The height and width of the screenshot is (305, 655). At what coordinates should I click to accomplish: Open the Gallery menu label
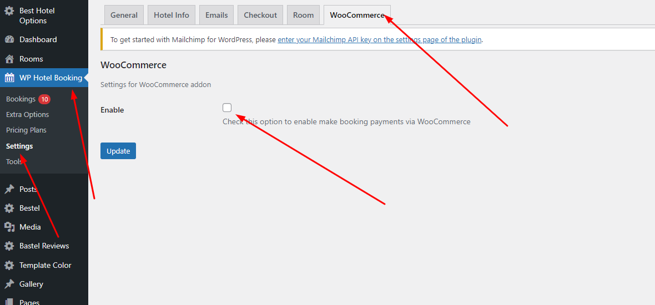(31, 284)
